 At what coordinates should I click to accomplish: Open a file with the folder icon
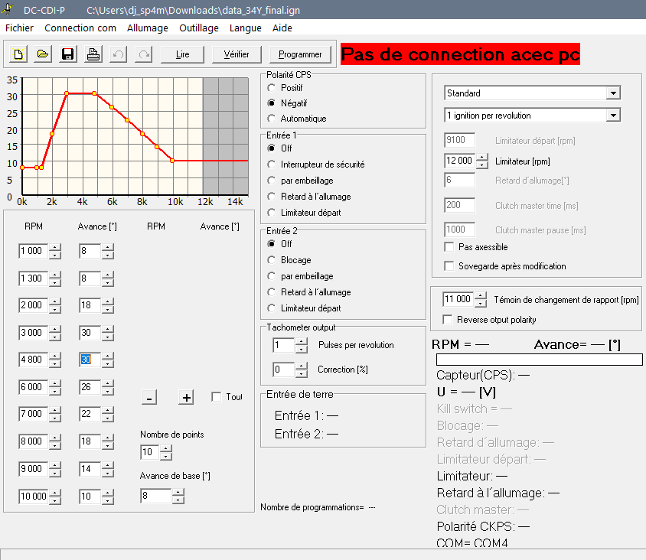(43, 54)
